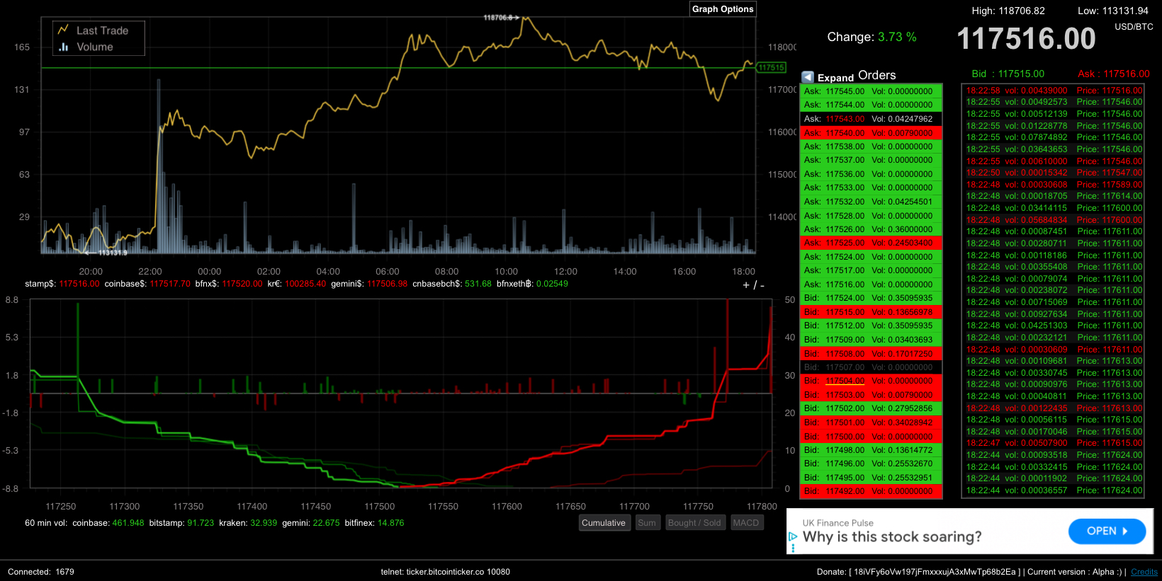Image resolution: width=1162 pixels, height=581 pixels.
Task: Switch to Bought / Sold view
Action: (x=694, y=523)
